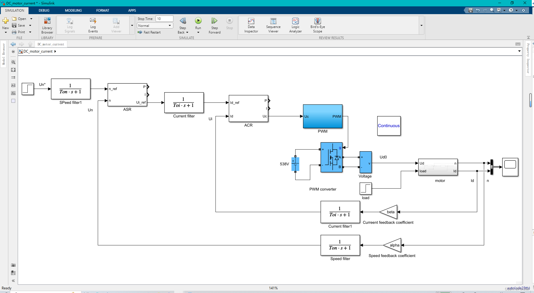Edit the Stop Time field
Image resolution: width=534 pixels, height=293 pixels.
pos(164,19)
